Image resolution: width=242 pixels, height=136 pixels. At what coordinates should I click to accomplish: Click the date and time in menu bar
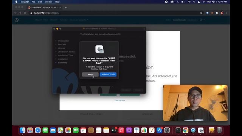pos(217,2)
